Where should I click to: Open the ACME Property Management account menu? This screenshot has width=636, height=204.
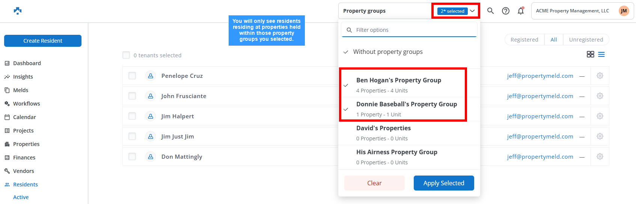(x=583, y=11)
